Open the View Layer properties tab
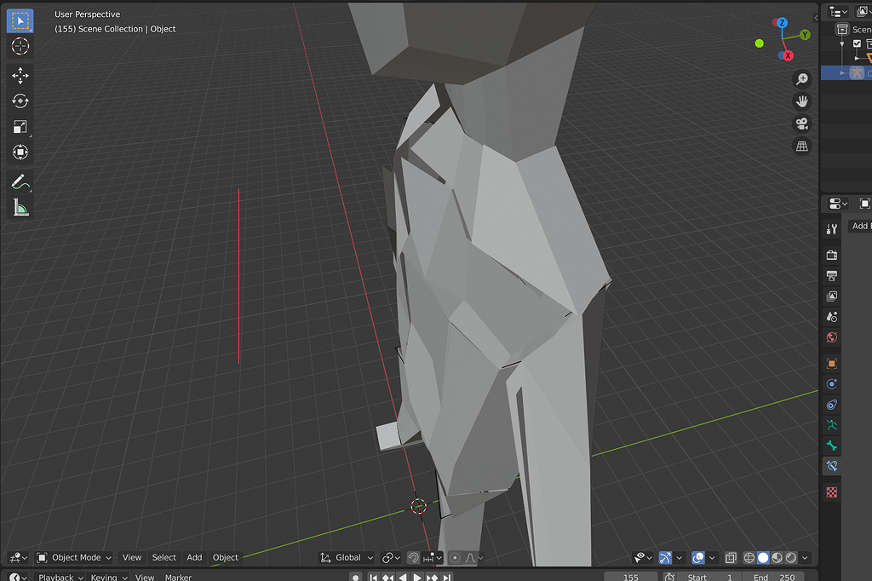The width and height of the screenshot is (872, 581). (831, 296)
